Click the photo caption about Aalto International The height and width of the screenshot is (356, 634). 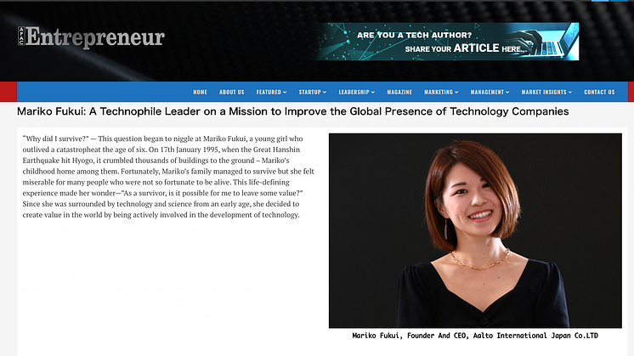coord(475,336)
